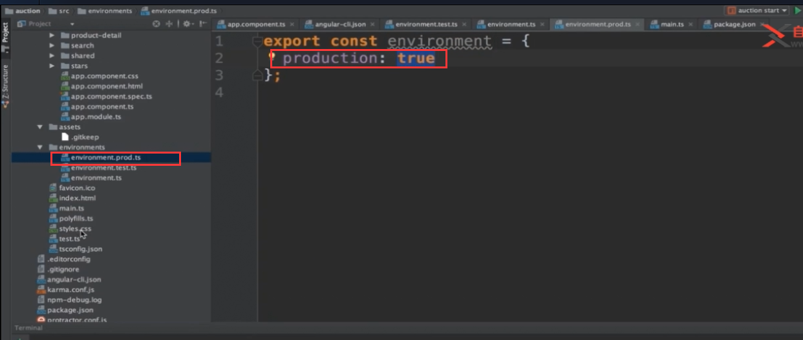This screenshot has height=340, width=803.
Task: Click the src breadcrumb in navigation bar
Action: point(63,11)
